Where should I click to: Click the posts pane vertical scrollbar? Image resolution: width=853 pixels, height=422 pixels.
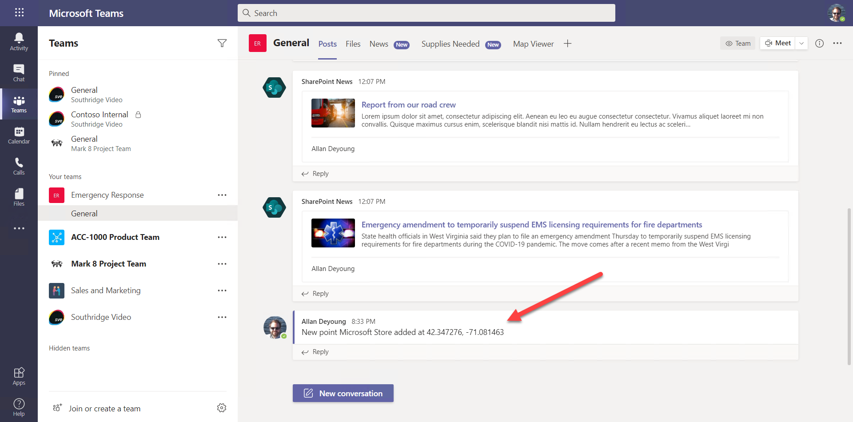click(849, 287)
